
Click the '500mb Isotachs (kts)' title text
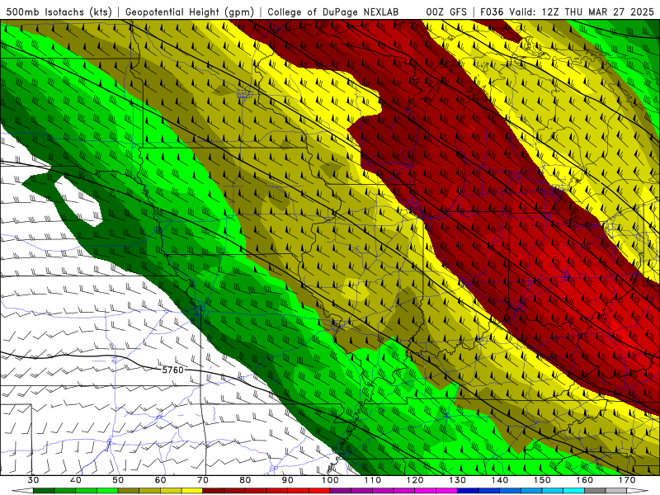(x=59, y=12)
